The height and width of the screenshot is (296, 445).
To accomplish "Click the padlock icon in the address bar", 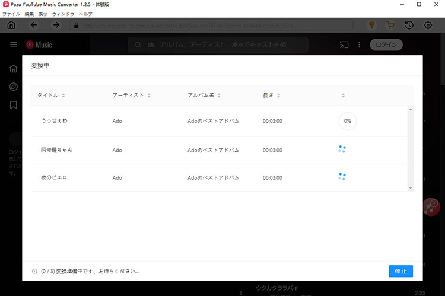I will (76, 26).
